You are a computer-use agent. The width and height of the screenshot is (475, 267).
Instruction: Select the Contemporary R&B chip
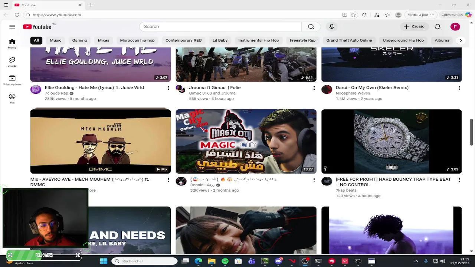click(x=183, y=40)
